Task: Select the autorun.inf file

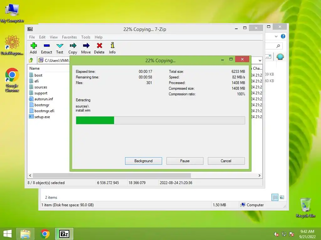Action: coord(41,99)
